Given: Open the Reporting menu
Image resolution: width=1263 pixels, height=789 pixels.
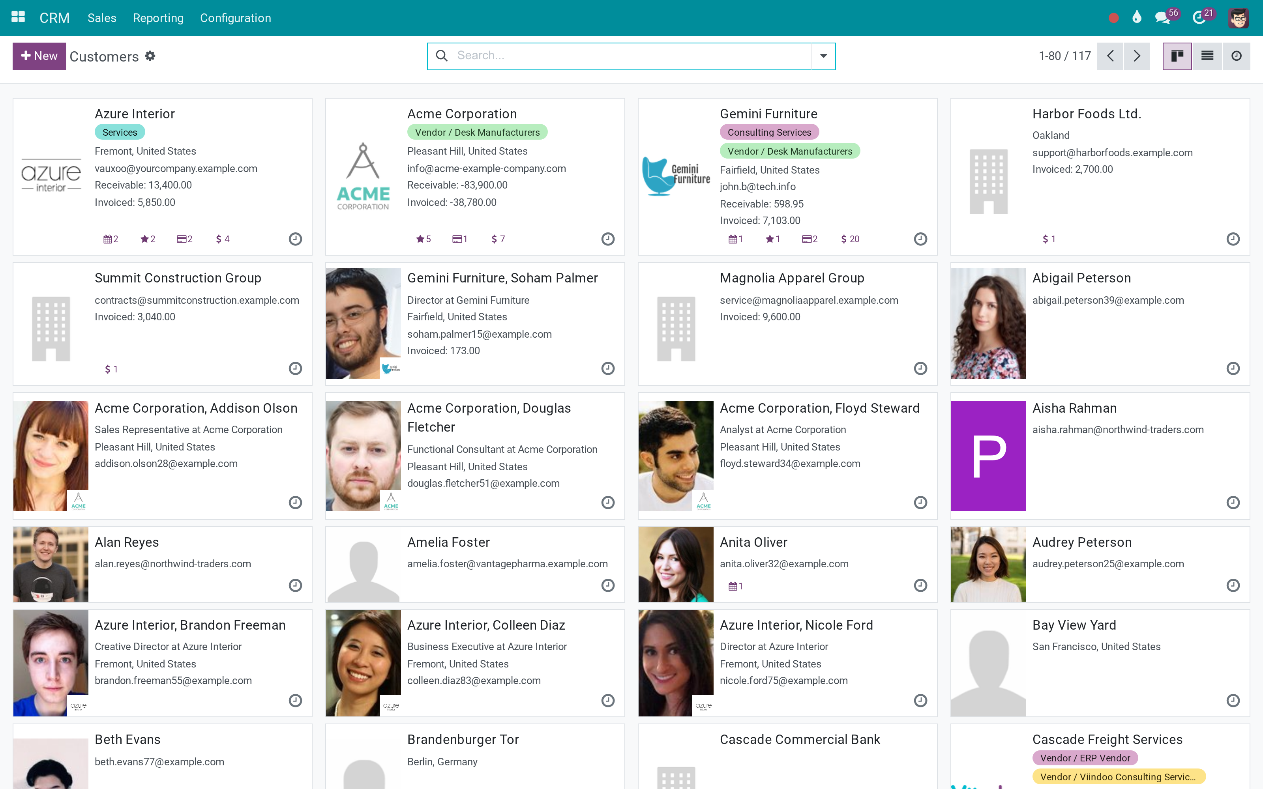Looking at the screenshot, I should (x=158, y=18).
